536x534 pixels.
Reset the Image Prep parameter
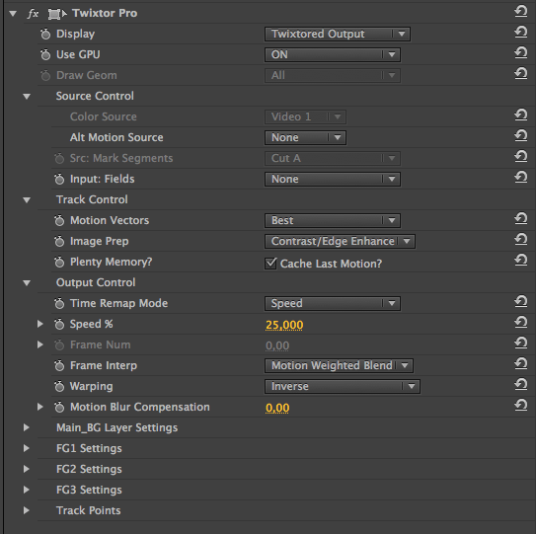pos(520,239)
